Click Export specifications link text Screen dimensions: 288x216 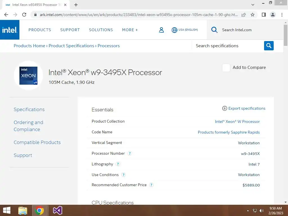pyautogui.click(x=247, y=108)
